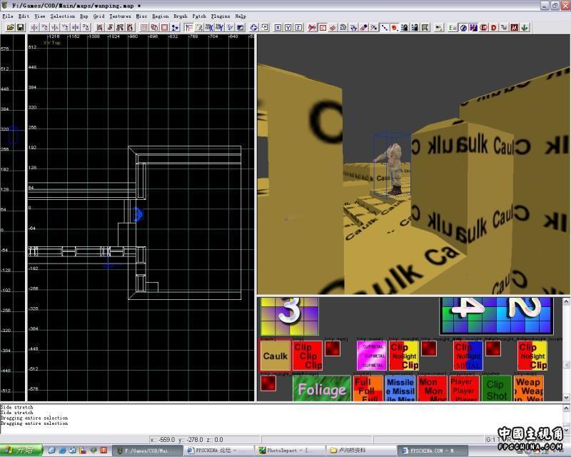Click the Y-axis rotate toolbar icon

(65, 27)
